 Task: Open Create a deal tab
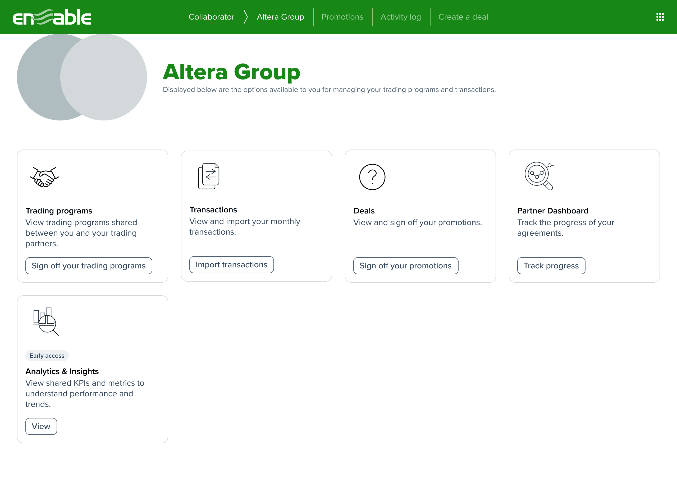(x=463, y=17)
